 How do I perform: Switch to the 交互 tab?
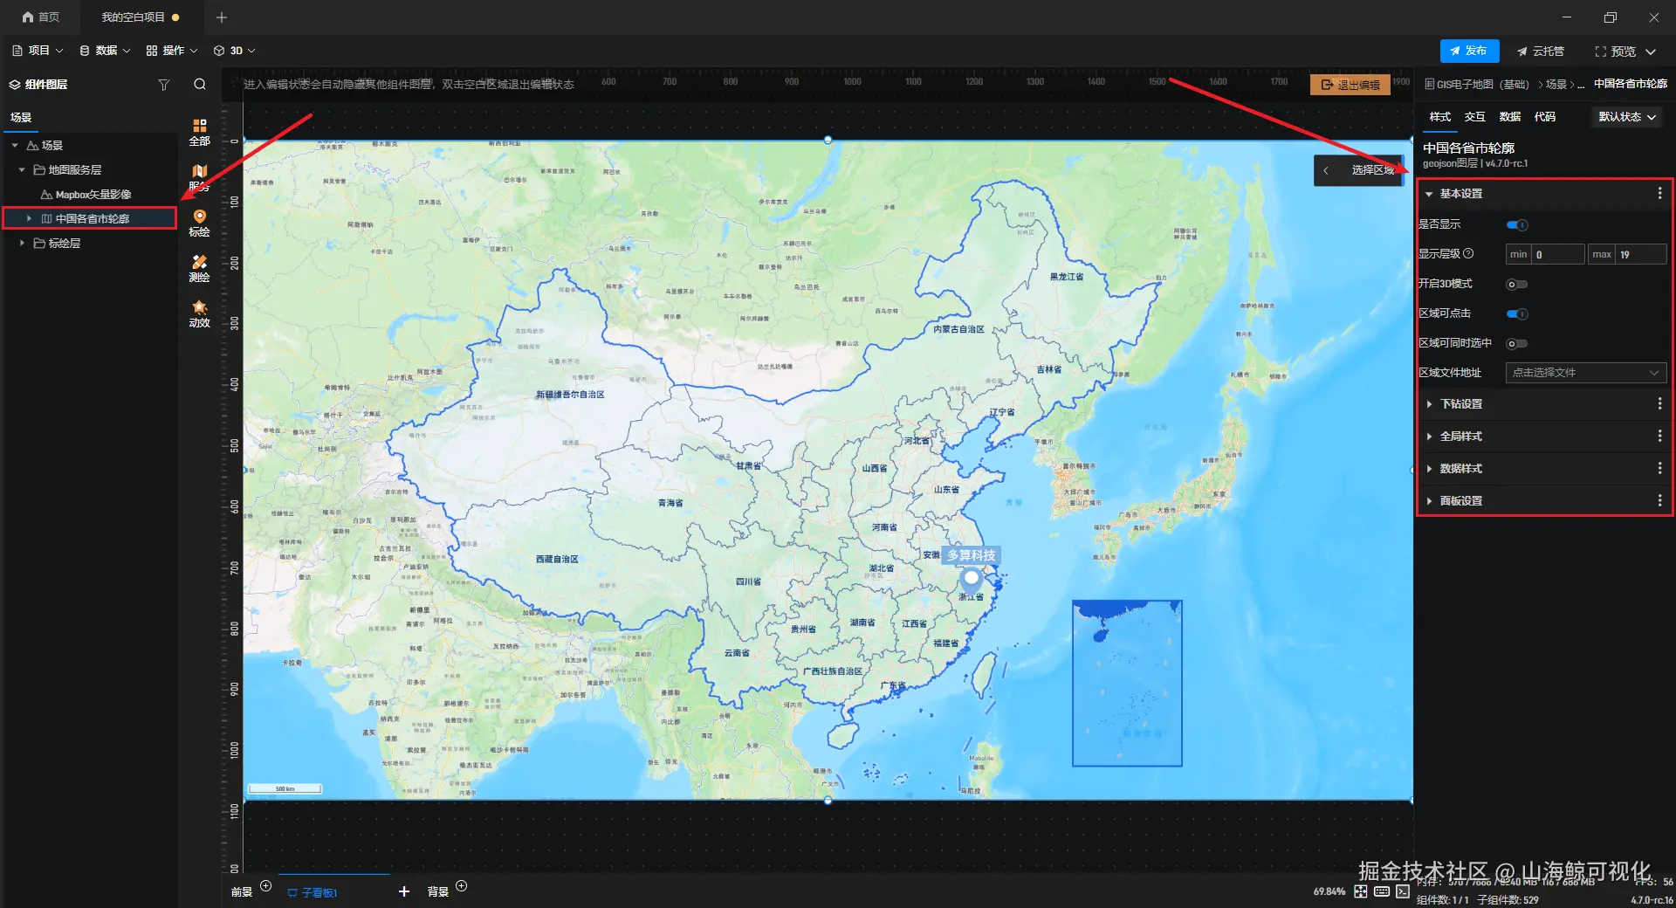[x=1475, y=117]
